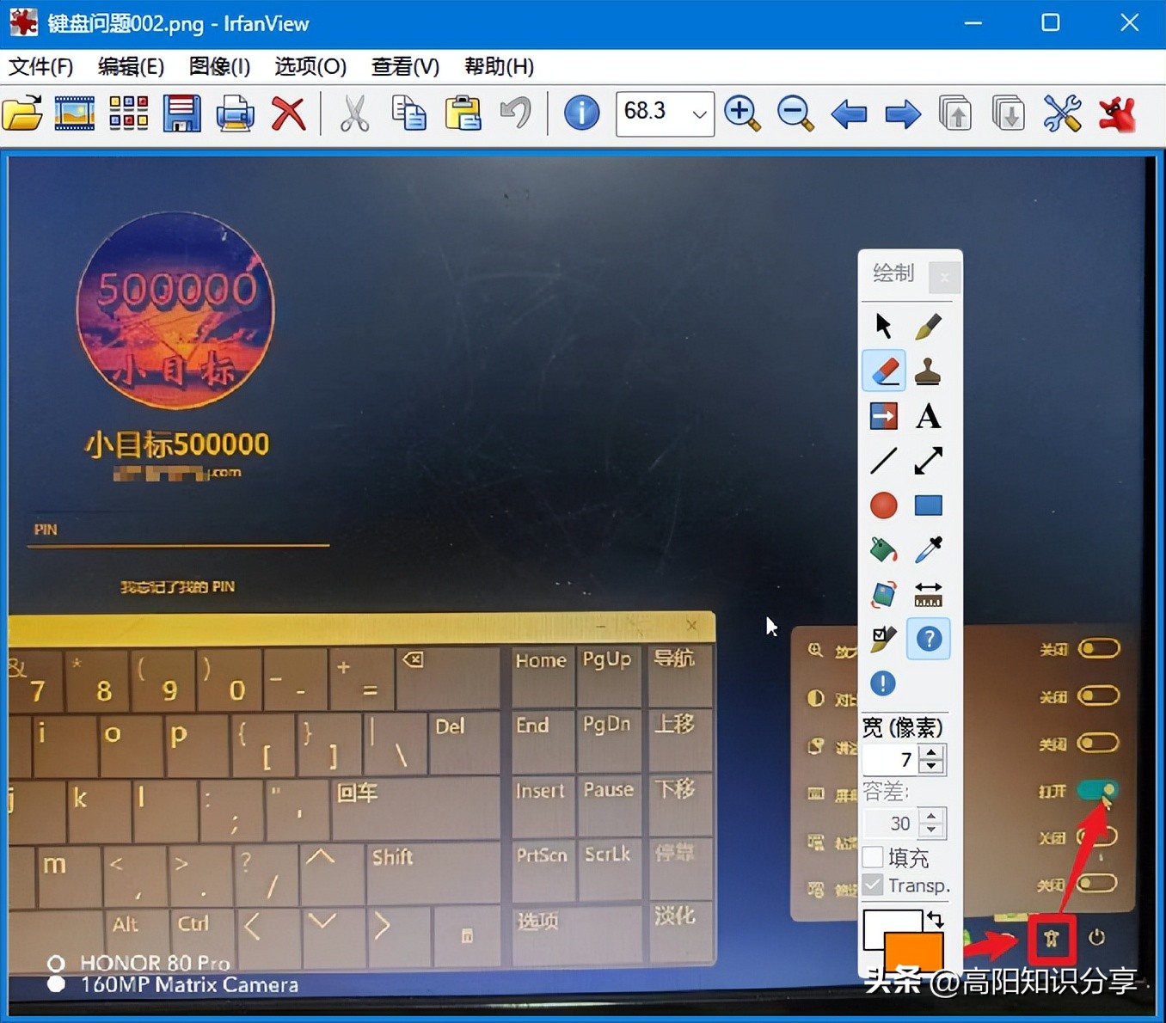The width and height of the screenshot is (1166, 1023).
Task: Select the blue rectangle tool
Action: pos(928,505)
